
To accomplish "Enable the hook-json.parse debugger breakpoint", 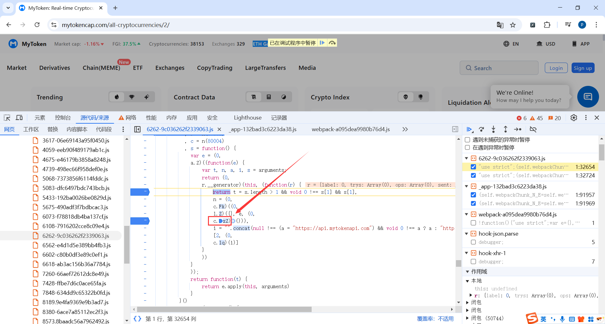I will click(x=473, y=242).
